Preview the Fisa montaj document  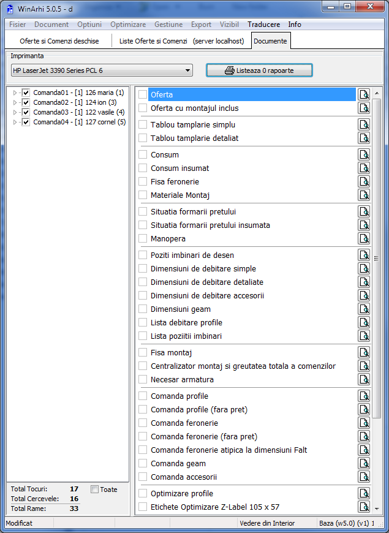364,352
